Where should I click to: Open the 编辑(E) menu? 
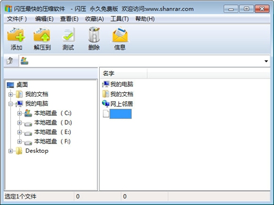click(x=44, y=19)
